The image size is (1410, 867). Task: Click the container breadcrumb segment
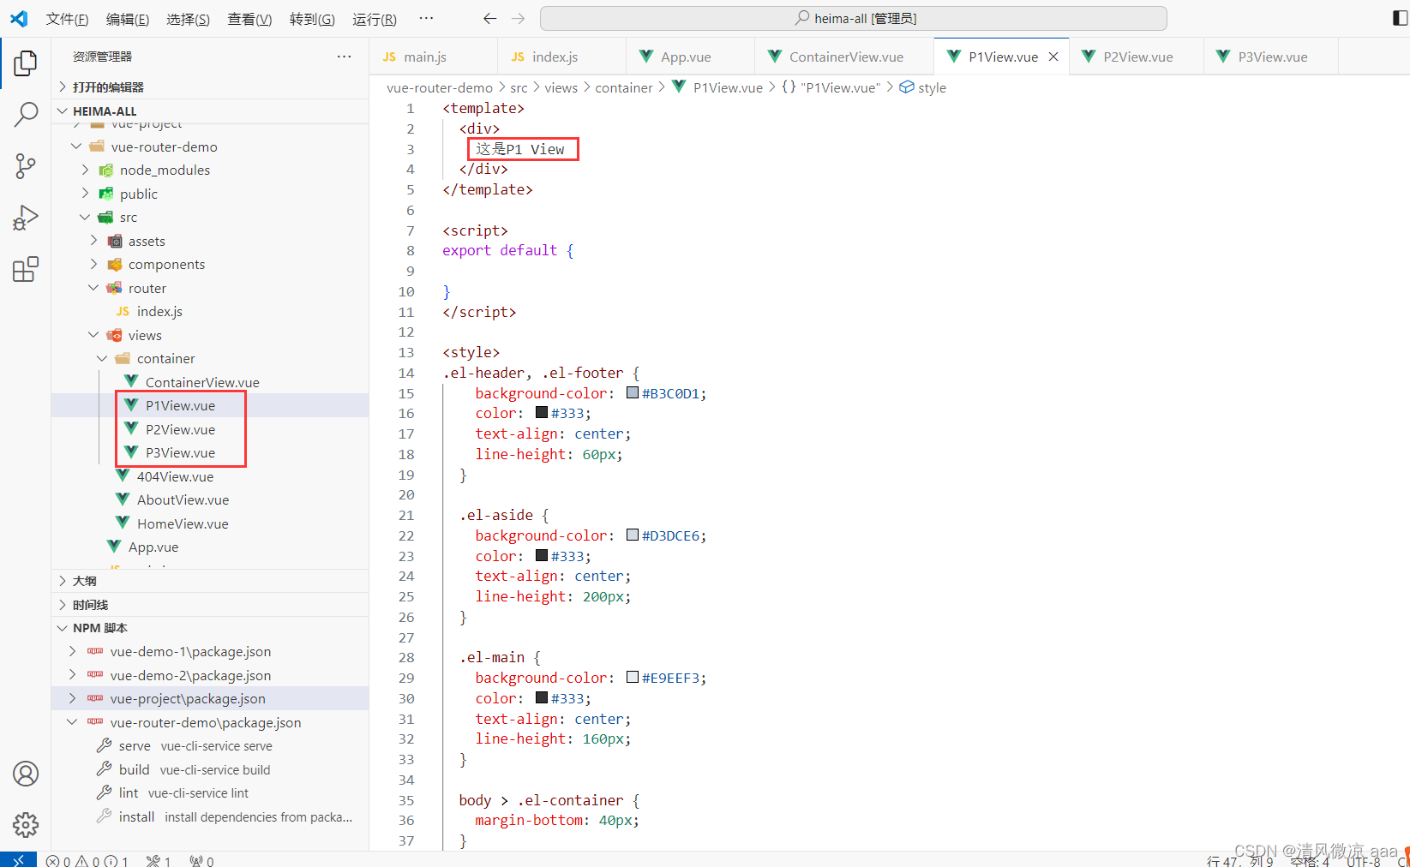click(624, 87)
